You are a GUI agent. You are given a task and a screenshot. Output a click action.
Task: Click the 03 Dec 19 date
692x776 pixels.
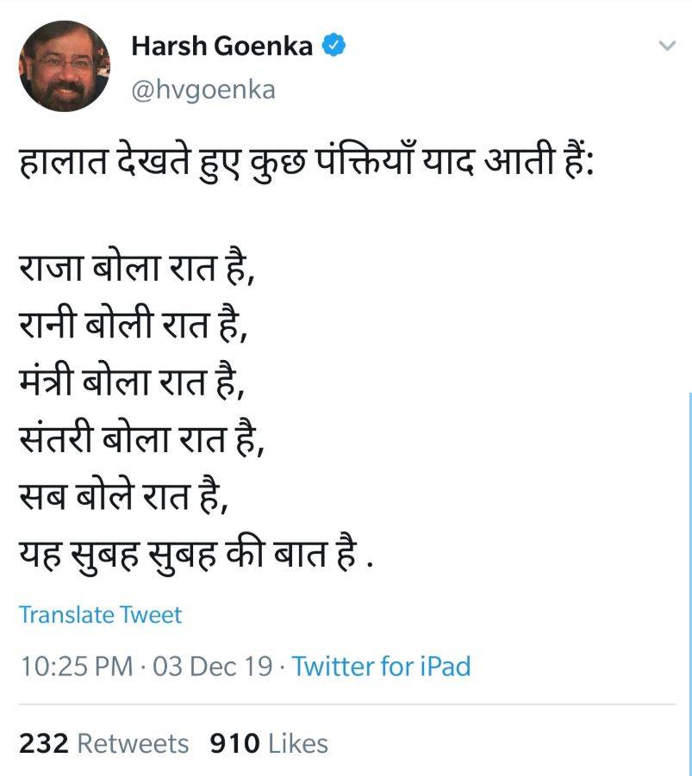[212, 667]
